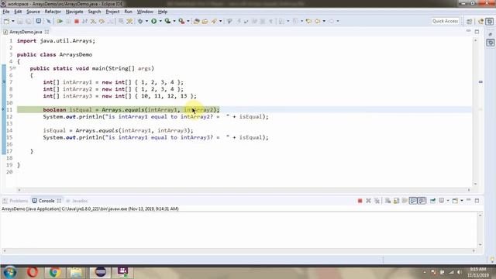Image resolution: width=496 pixels, height=279 pixels.
Task: Click the Resume debug icon
Action: point(60,21)
